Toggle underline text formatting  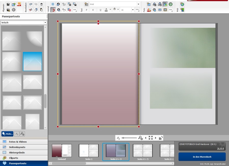click(x=101, y=10)
